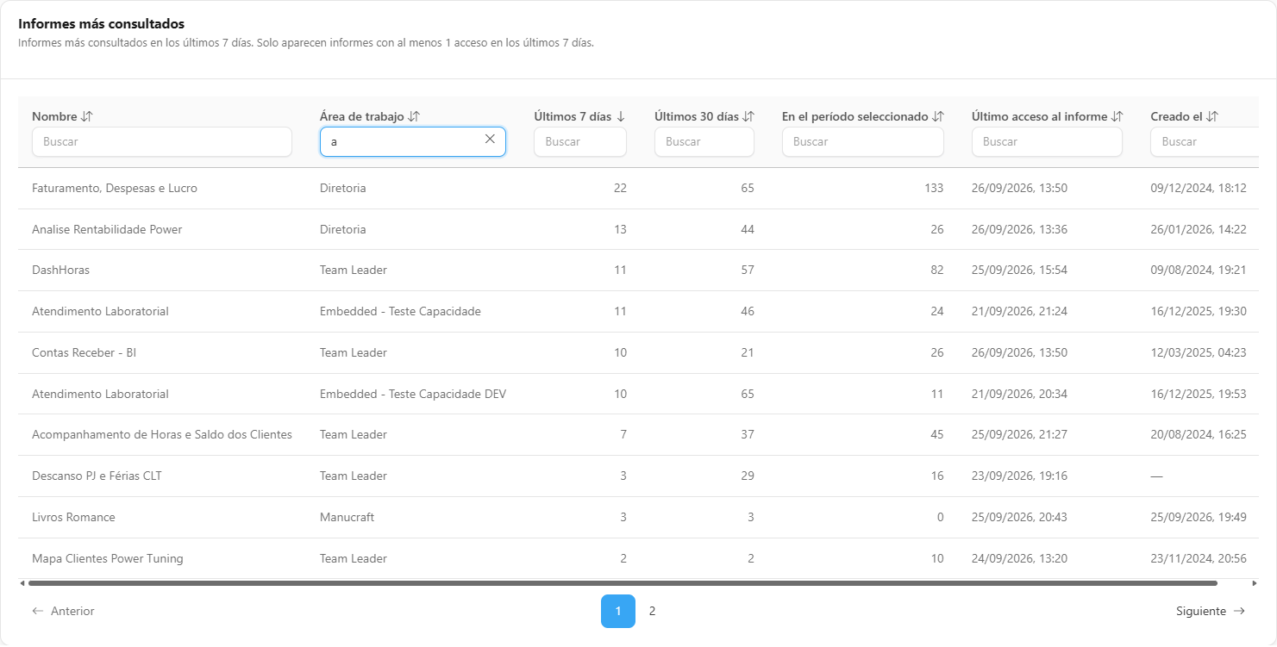The width and height of the screenshot is (1277, 647).
Task: Click the scrollbar left arrow
Action: 22,583
